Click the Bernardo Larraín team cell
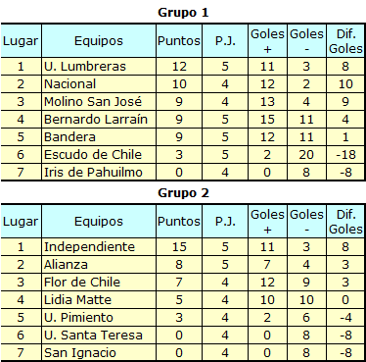The height and width of the screenshot is (362, 366). [x=99, y=120]
